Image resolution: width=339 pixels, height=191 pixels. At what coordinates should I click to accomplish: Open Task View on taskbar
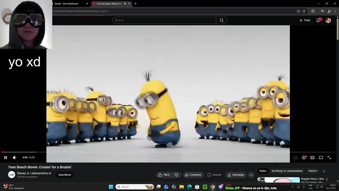[158, 187]
